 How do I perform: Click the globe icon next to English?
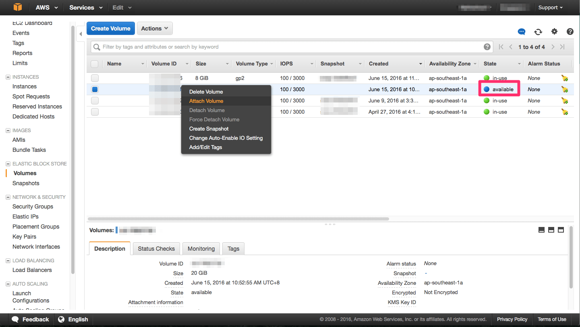click(x=61, y=319)
